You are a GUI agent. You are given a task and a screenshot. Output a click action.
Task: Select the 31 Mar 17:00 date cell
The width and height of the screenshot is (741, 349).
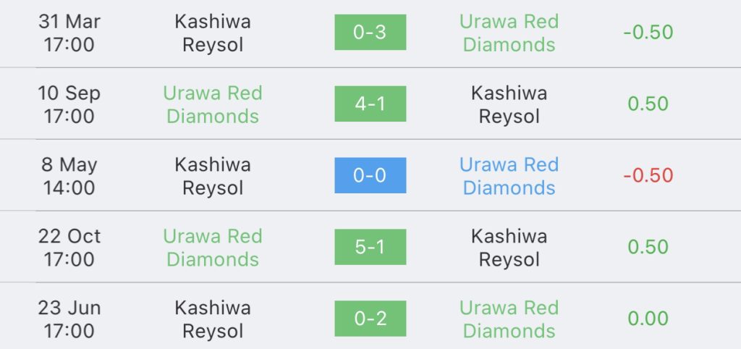69,33
